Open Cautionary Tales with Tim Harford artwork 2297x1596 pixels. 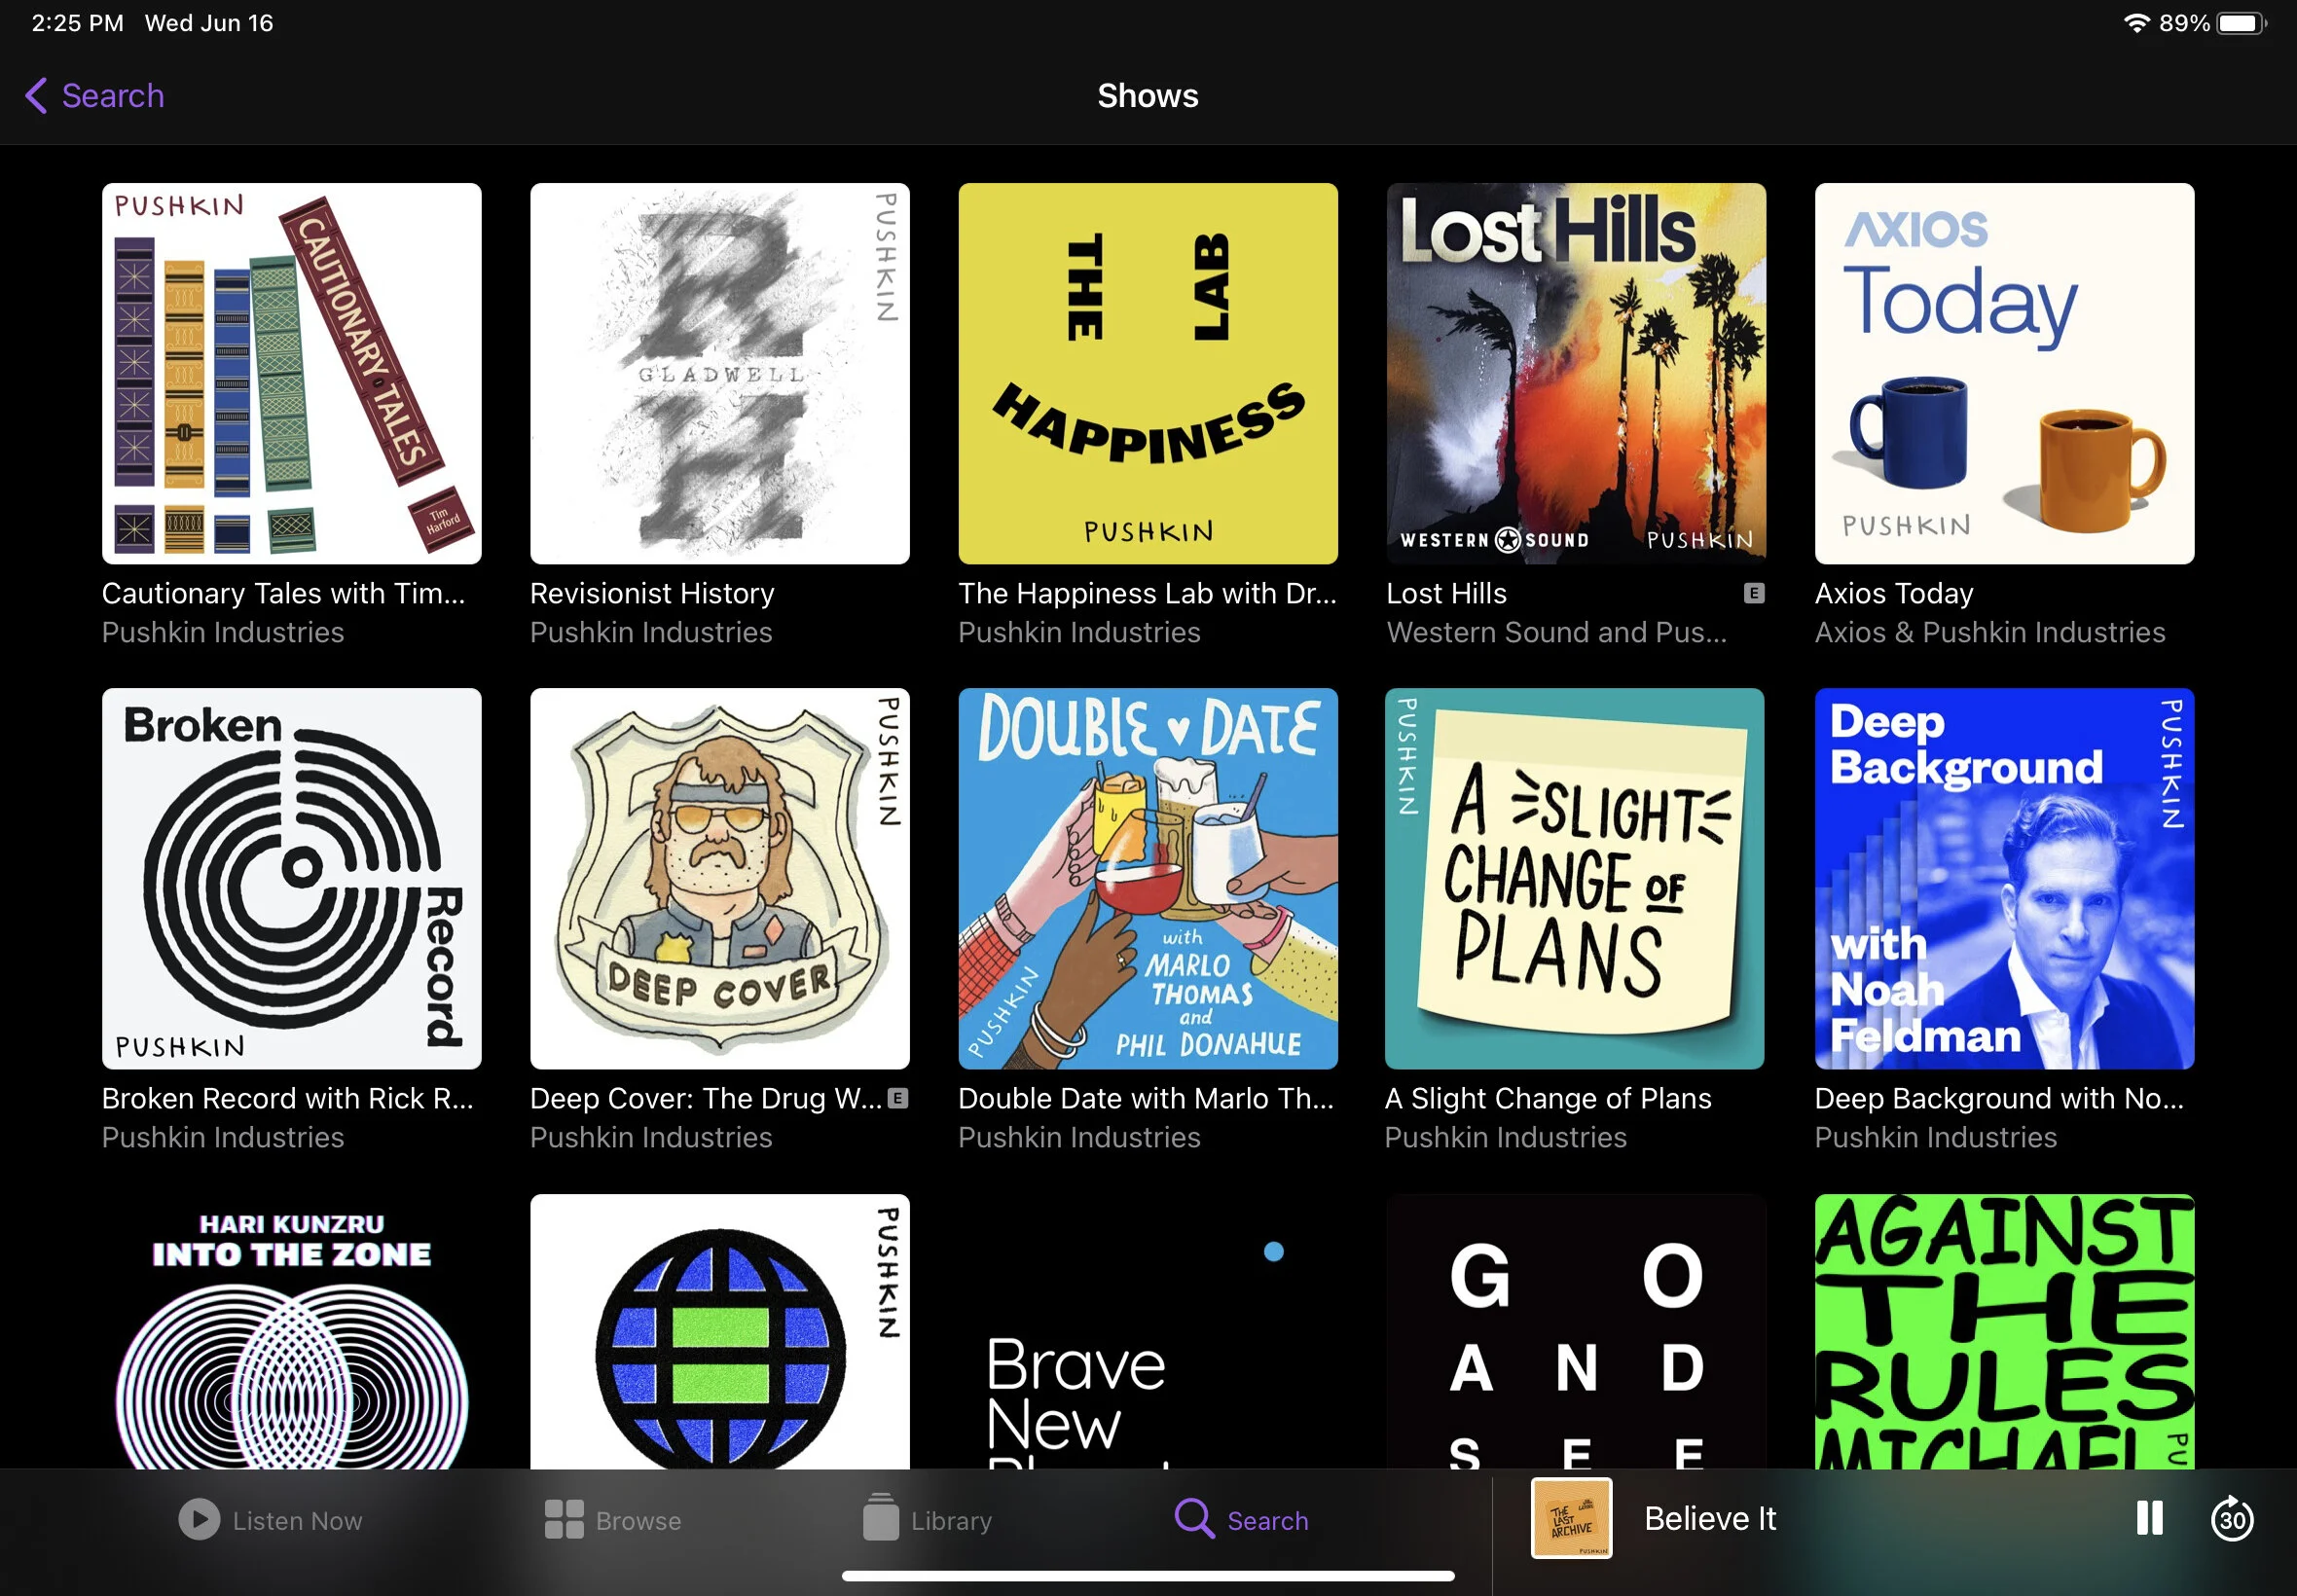(291, 373)
